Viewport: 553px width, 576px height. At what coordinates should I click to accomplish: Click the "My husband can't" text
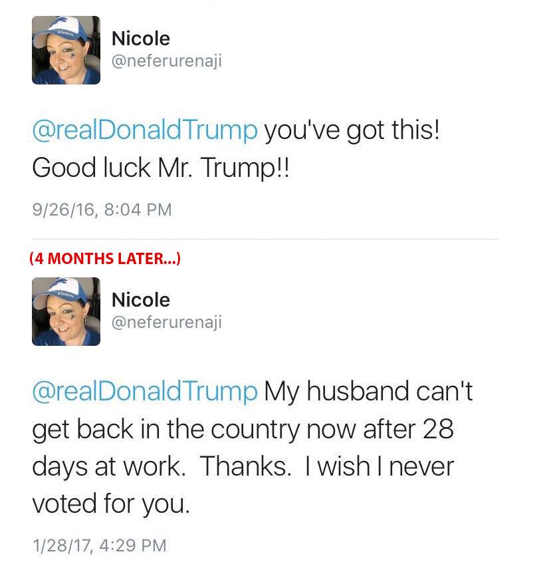point(368,390)
